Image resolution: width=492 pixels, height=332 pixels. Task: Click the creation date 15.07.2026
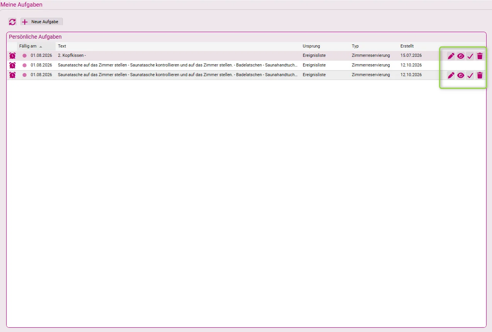point(411,56)
